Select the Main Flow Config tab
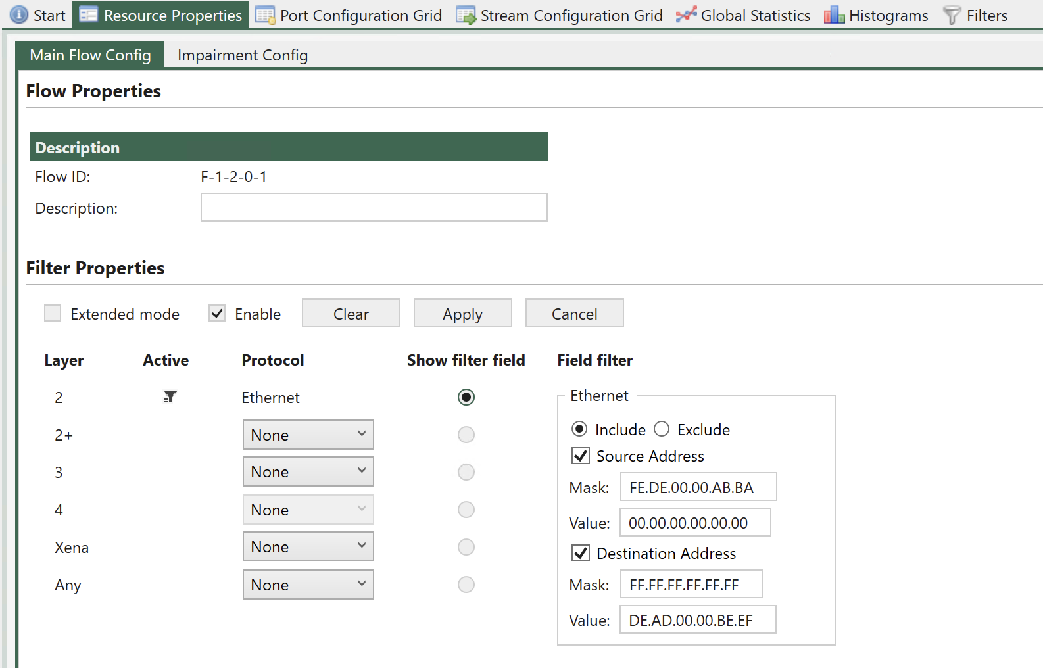Image resolution: width=1043 pixels, height=668 pixels. coord(90,55)
